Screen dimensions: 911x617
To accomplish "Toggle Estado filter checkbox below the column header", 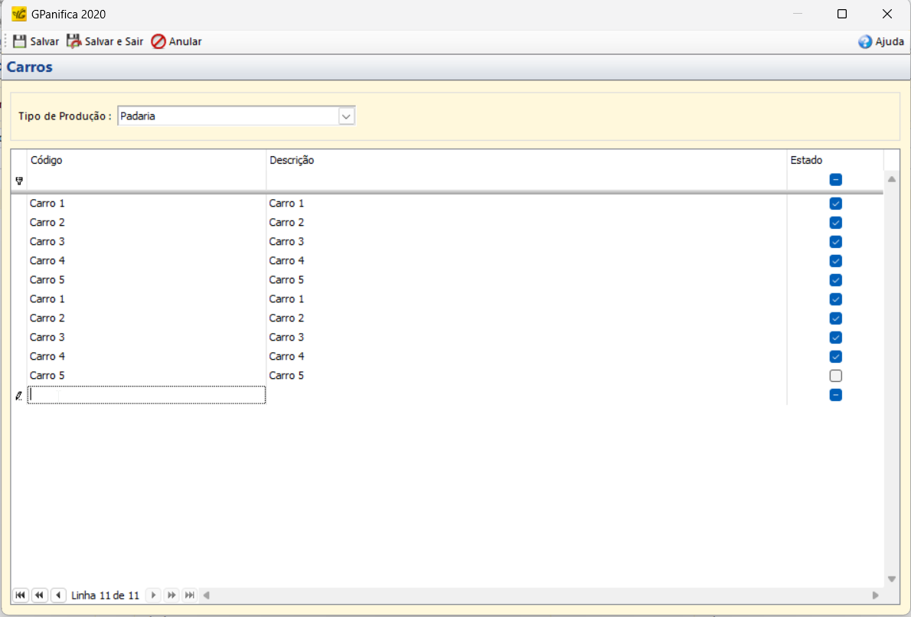I will [x=835, y=180].
